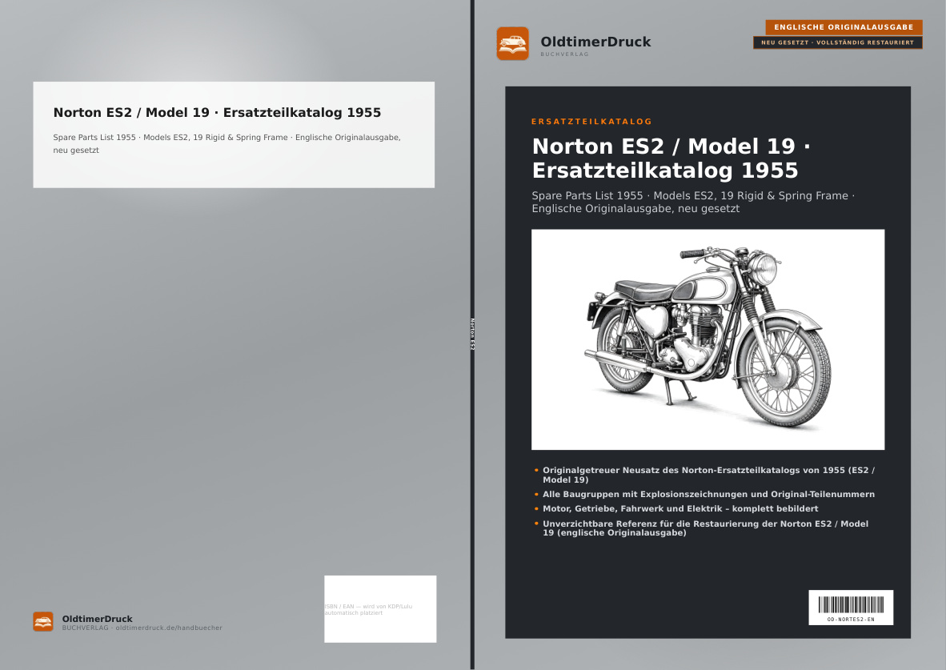The height and width of the screenshot is (670, 946).
Task: Click the back cover title Norton ES2 / Model 19
Action: 217,113
